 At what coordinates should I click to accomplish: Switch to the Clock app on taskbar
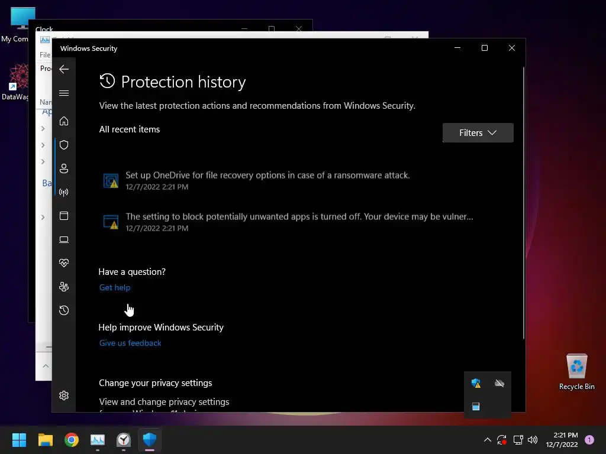(x=124, y=440)
